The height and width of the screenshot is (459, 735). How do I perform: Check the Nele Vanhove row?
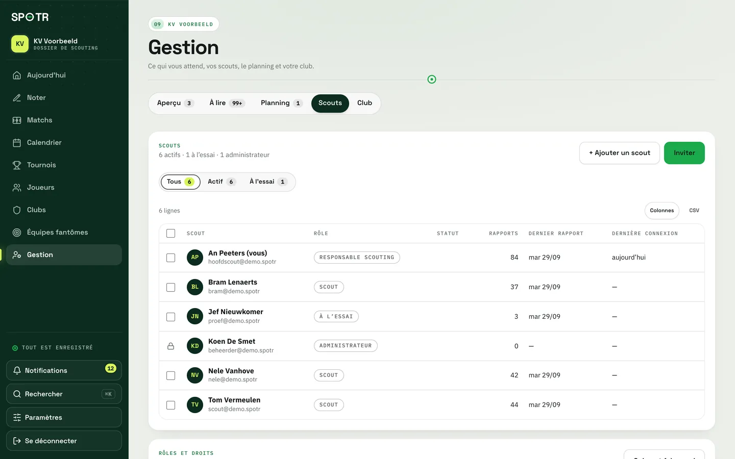click(x=171, y=375)
